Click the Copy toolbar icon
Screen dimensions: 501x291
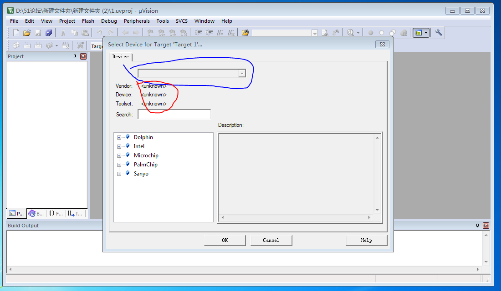[x=74, y=33]
